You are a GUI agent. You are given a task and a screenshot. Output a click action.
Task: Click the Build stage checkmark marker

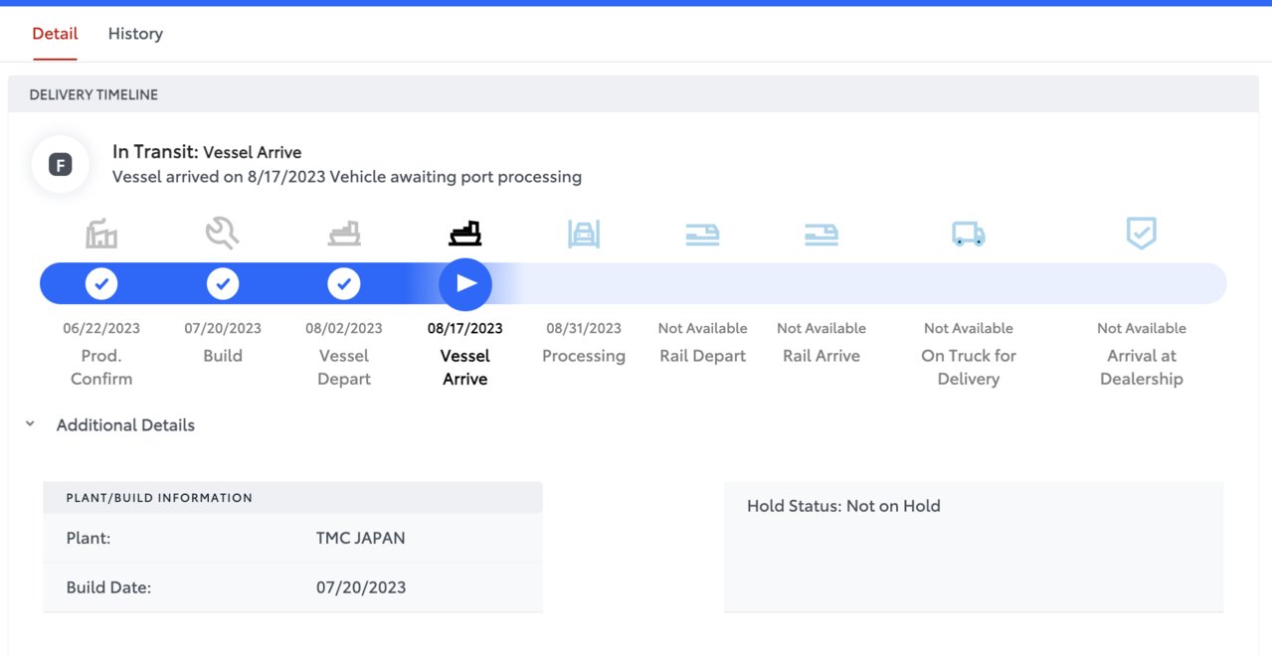coord(223,284)
